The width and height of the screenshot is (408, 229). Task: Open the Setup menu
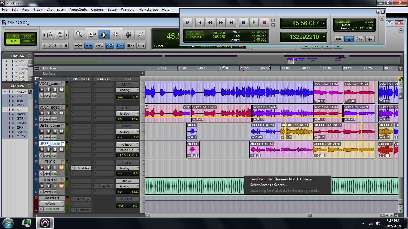coord(112,10)
